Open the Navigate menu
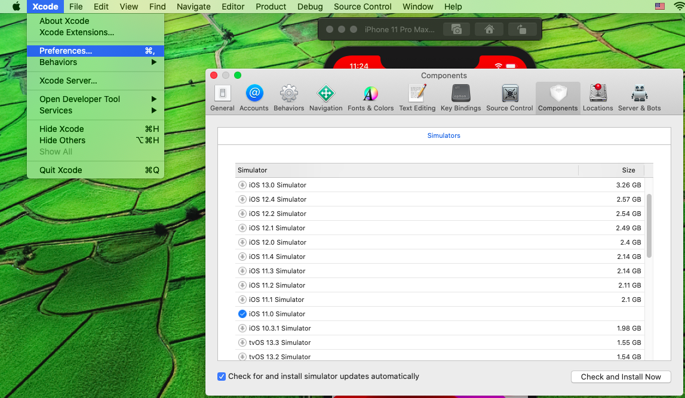This screenshot has width=685, height=398. 193,7
